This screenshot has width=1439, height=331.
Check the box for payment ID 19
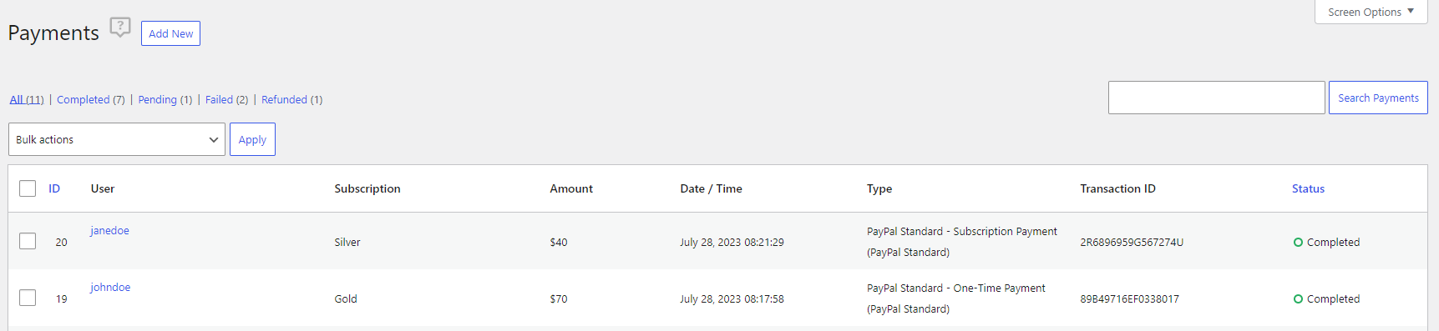click(28, 298)
